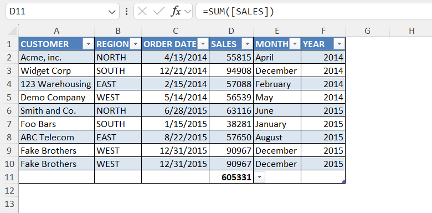Click the WEST region cell for Demo Company
Viewport: 432px width, 213px height.
(x=118, y=98)
